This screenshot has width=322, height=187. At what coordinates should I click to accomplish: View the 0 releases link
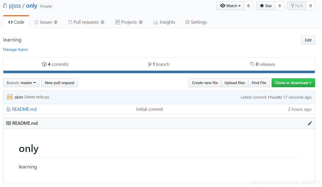[263, 64]
